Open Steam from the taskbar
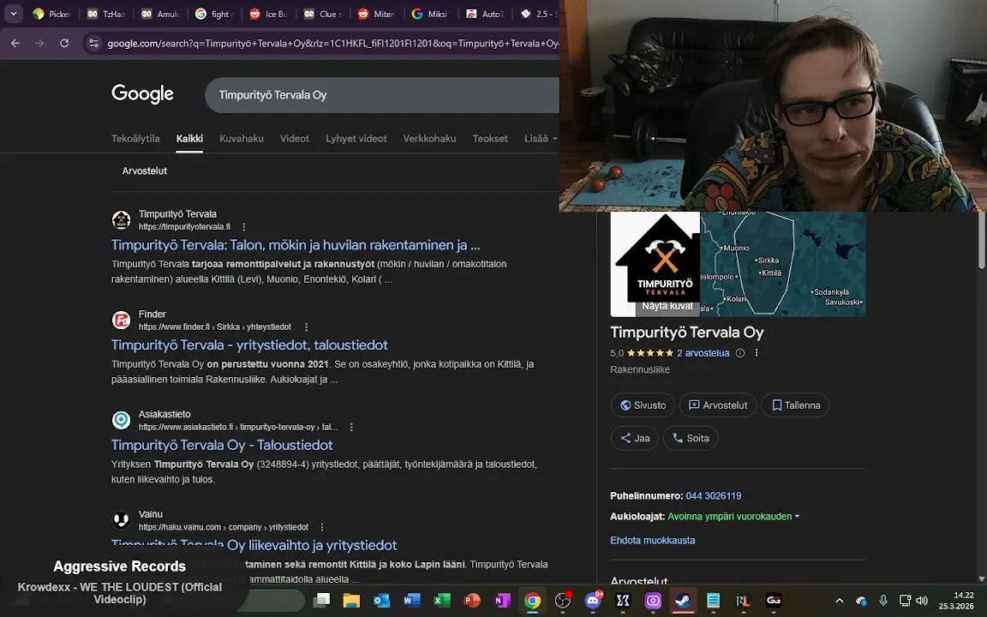 683,601
